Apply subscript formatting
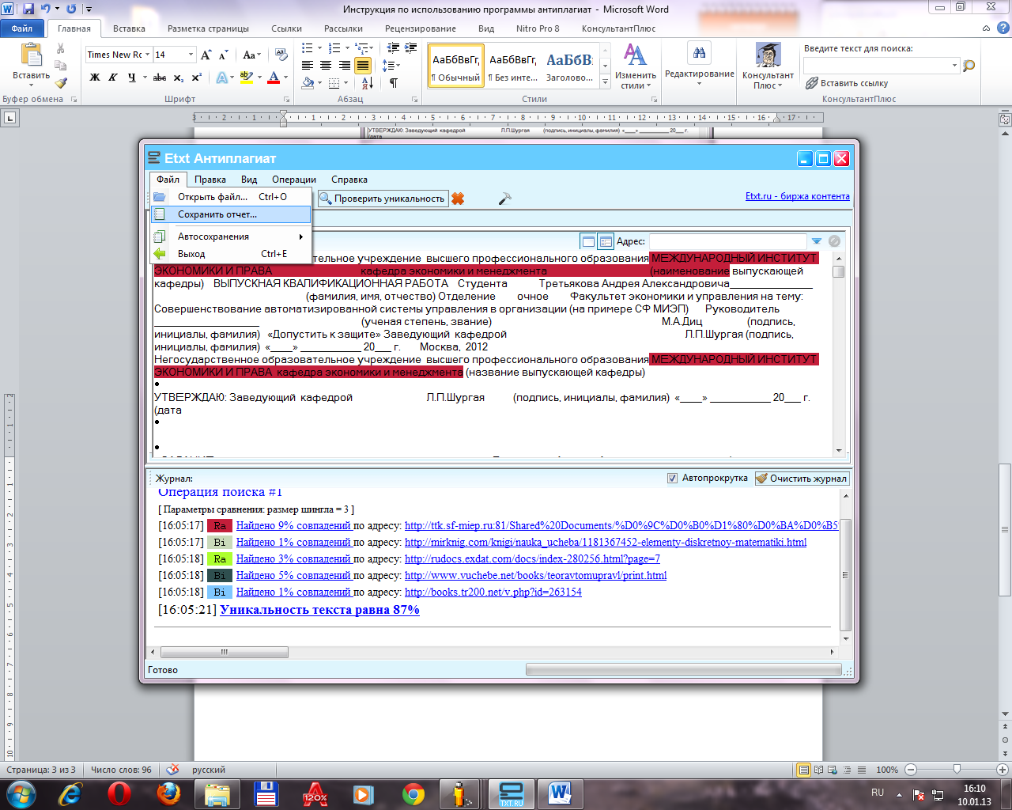The height and width of the screenshot is (810, 1012). click(x=179, y=78)
